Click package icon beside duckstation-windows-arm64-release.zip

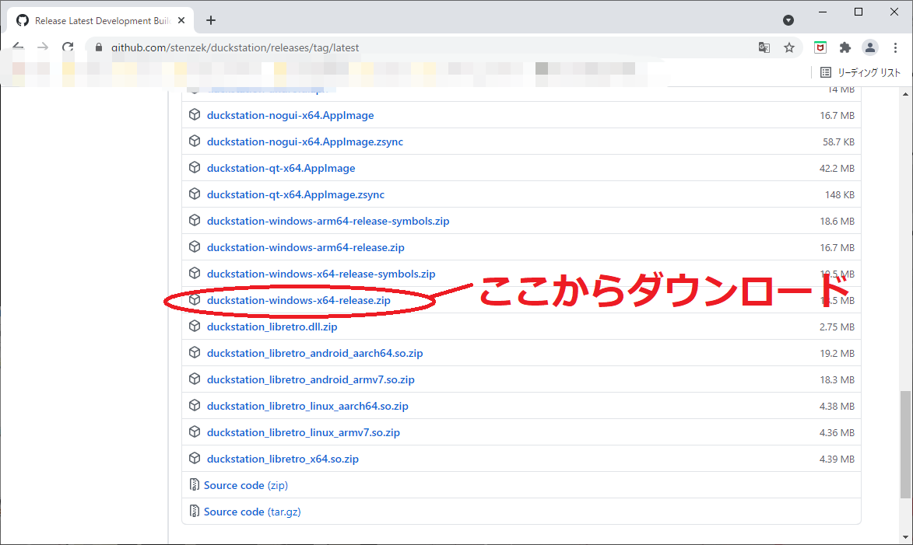(x=195, y=246)
